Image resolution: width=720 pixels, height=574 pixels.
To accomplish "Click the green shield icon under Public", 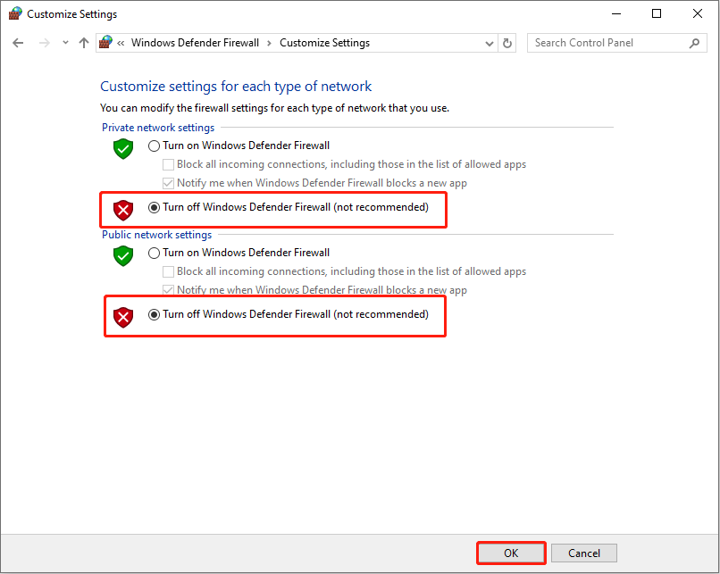I will pos(123,255).
